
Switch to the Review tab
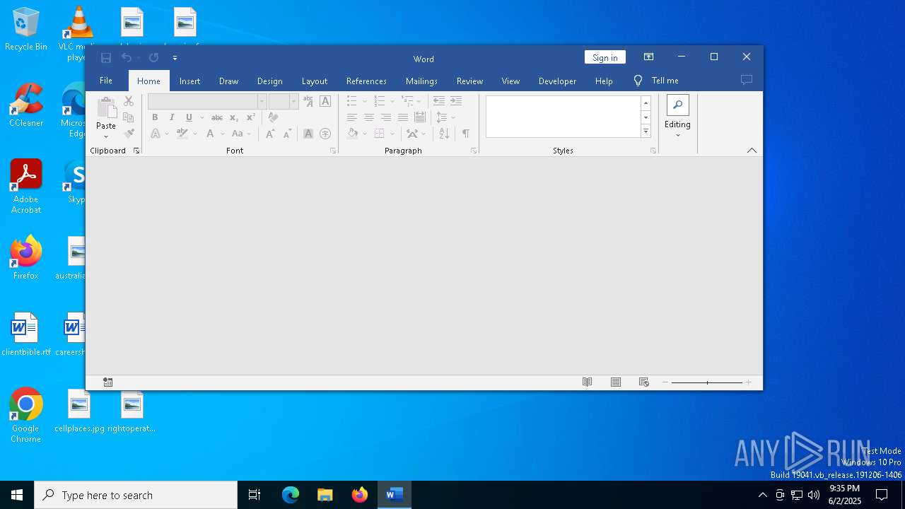pyautogui.click(x=469, y=81)
